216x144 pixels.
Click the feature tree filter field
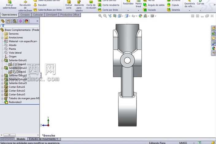point(20,25)
